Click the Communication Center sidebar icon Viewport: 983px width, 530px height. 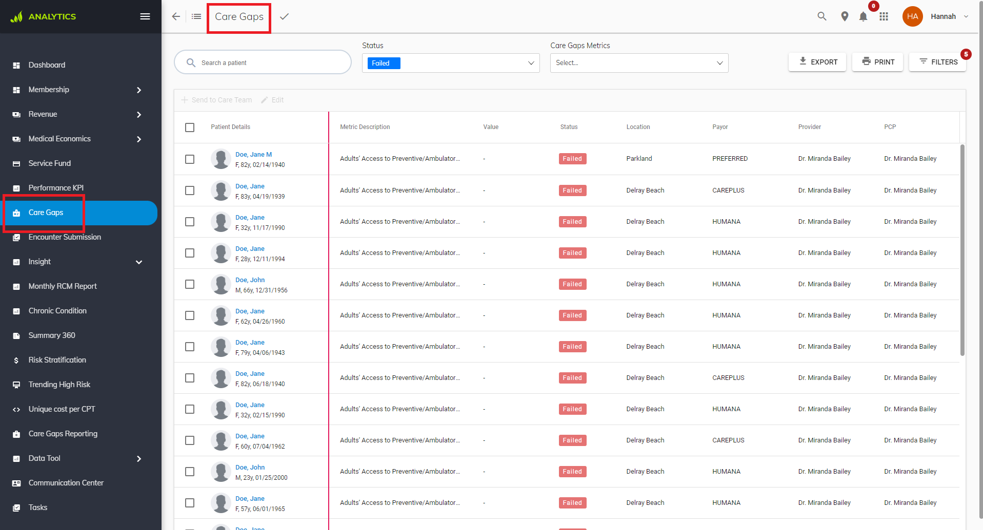click(16, 483)
